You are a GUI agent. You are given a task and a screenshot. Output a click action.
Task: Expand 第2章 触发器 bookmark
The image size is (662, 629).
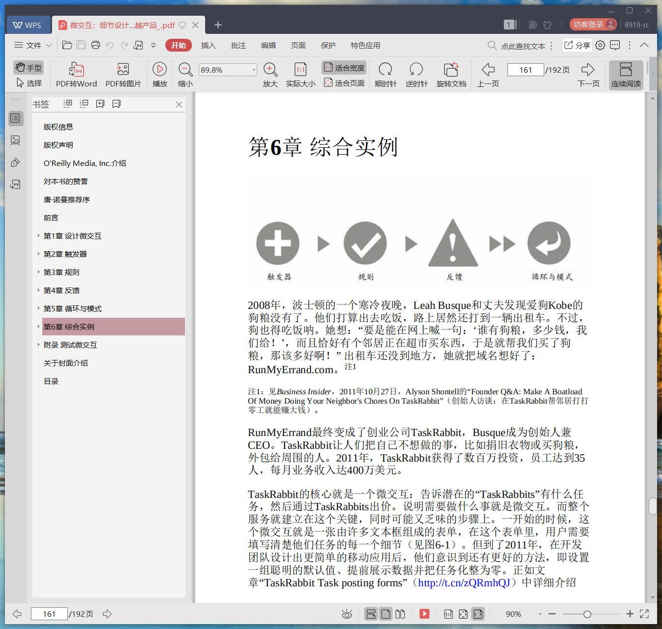[38, 254]
